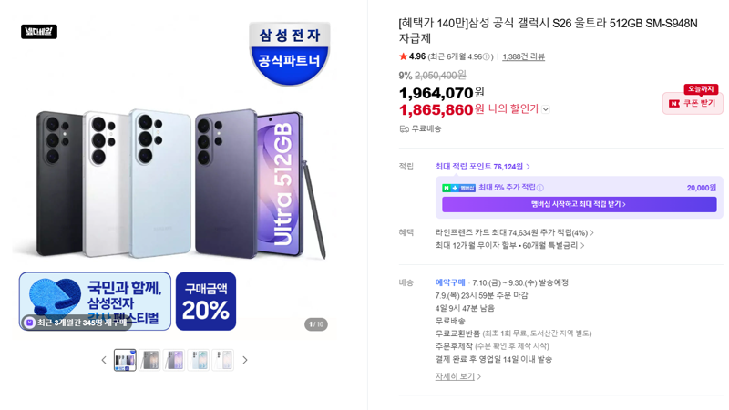
Task: Select the fourth light blue phone thumbnail
Action: tap(199, 360)
